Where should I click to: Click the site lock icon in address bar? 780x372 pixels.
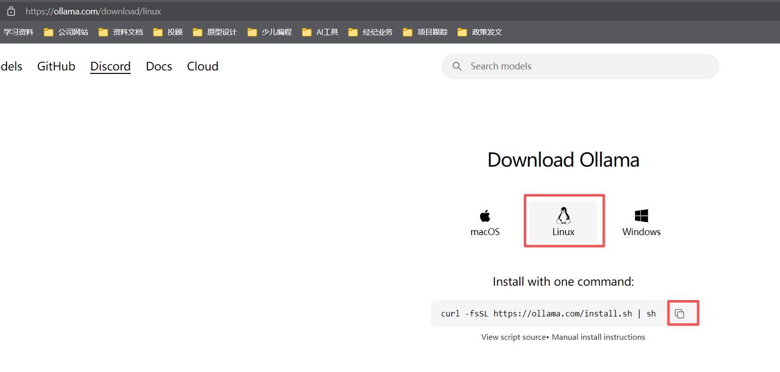(11, 11)
